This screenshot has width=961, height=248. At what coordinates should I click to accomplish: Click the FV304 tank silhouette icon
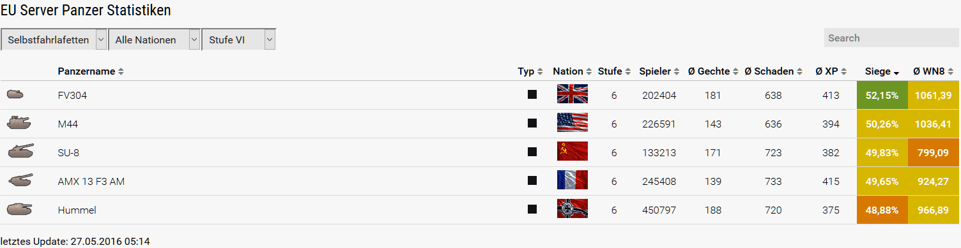[x=15, y=95]
